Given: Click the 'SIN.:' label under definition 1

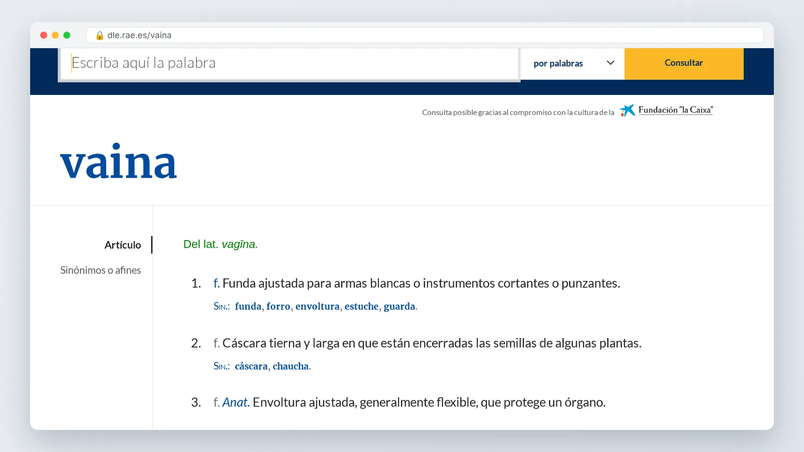Looking at the screenshot, I should (x=222, y=306).
